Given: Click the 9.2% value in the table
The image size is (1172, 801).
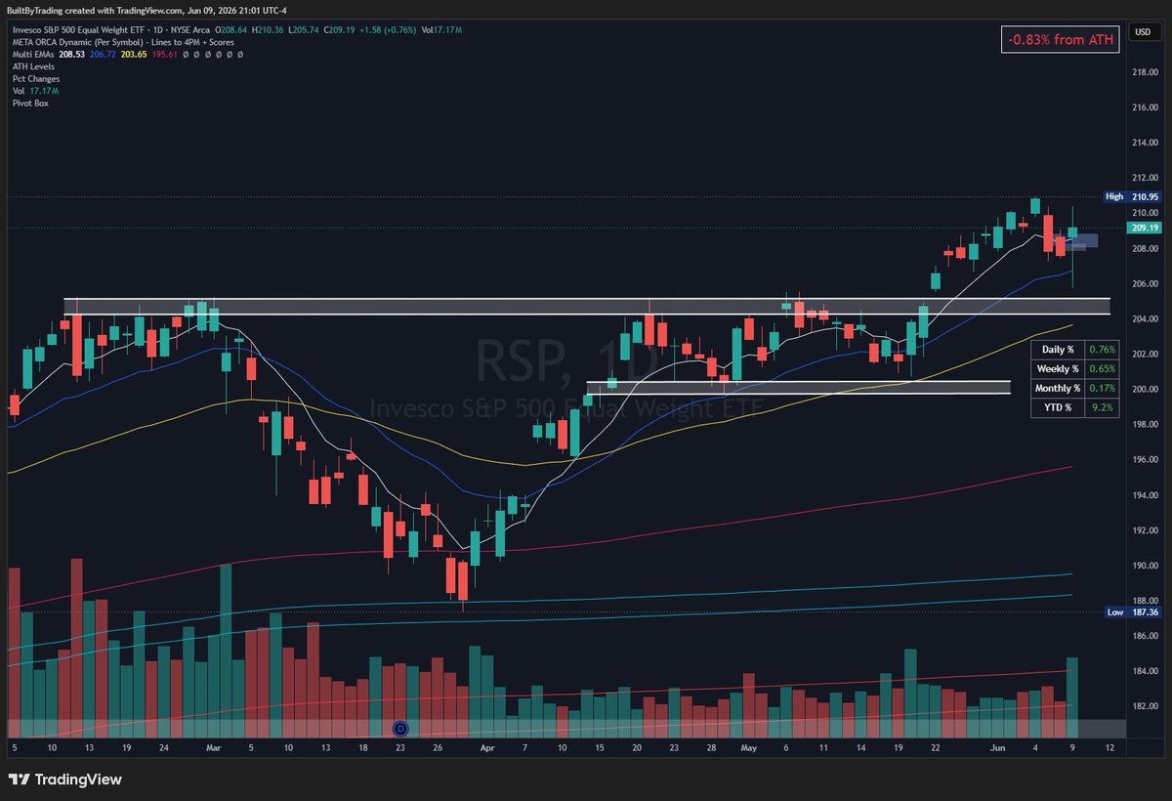Looking at the screenshot, I should point(1103,407).
